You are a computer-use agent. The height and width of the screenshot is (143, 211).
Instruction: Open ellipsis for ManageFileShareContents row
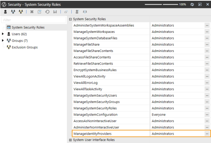(207, 51)
